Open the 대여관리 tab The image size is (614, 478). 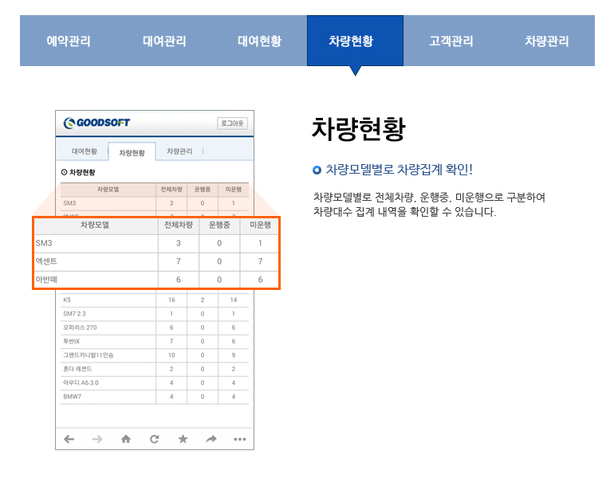tap(164, 41)
